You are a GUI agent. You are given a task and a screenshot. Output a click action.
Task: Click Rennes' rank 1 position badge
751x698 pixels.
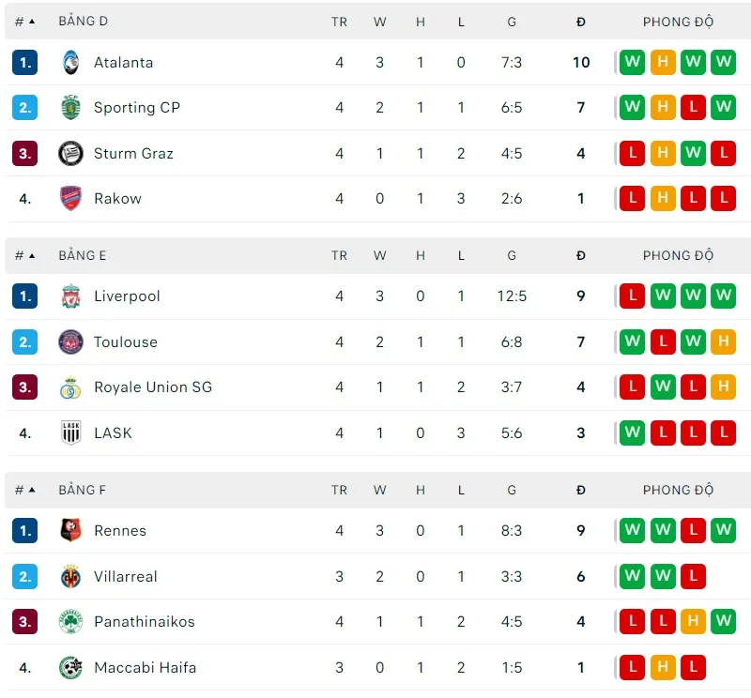click(24, 530)
